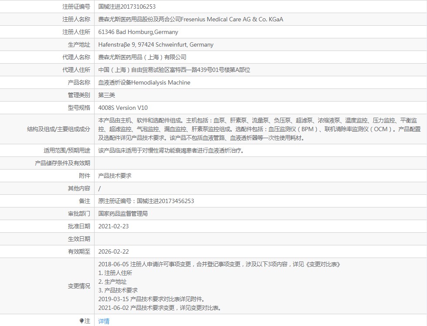This screenshot has width=427, height=326.
Task: Select approval date 2021-02-23
Action: tap(113, 226)
